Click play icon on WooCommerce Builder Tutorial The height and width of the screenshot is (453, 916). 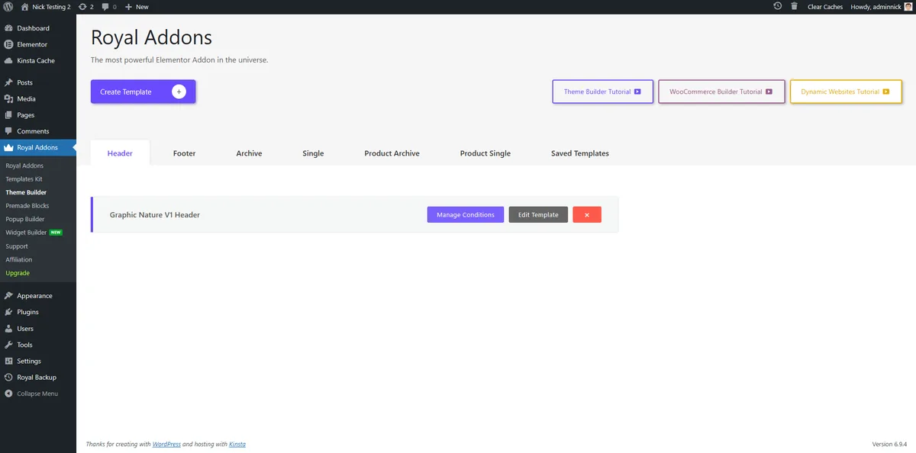pos(769,92)
